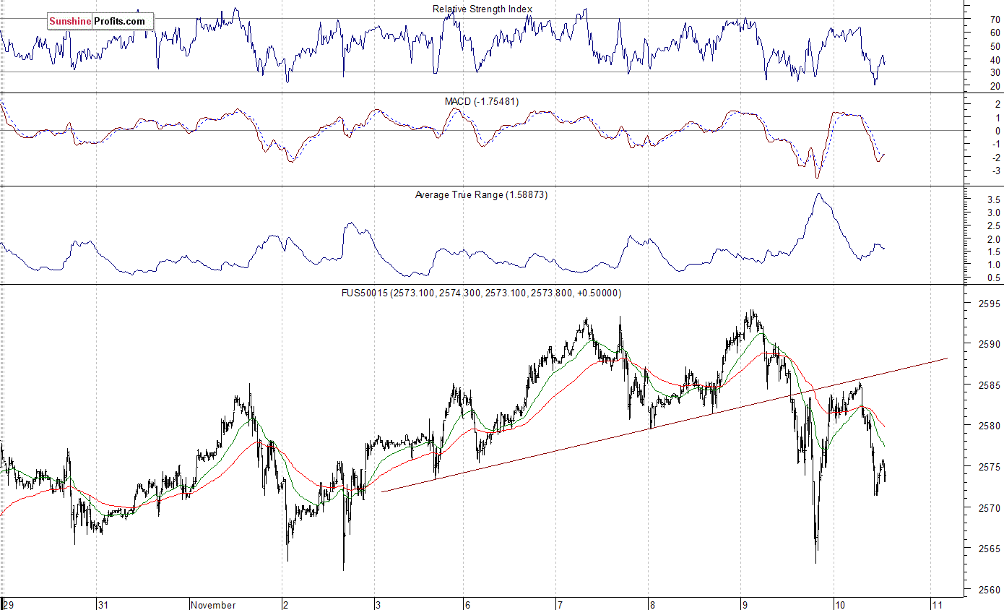Image resolution: width=1004 pixels, height=610 pixels.
Task: Select the MACD (-1.75481) label
Action: [x=482, y=102]
